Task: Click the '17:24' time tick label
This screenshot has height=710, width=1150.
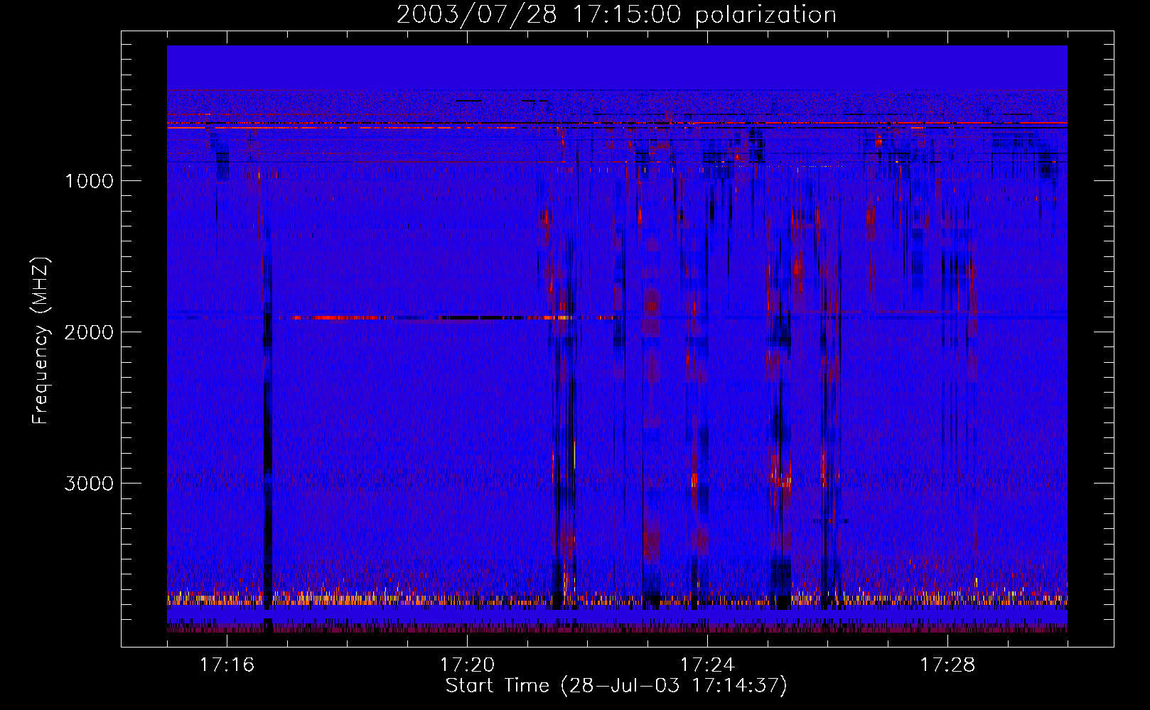Action: [x=707, y=665]
